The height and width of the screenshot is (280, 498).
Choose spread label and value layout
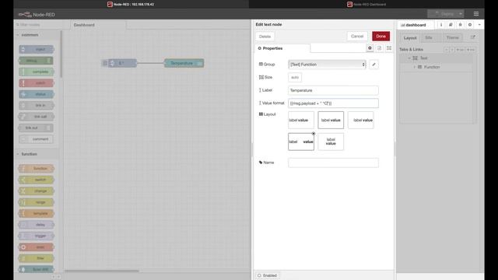click(x=301, y=142)
